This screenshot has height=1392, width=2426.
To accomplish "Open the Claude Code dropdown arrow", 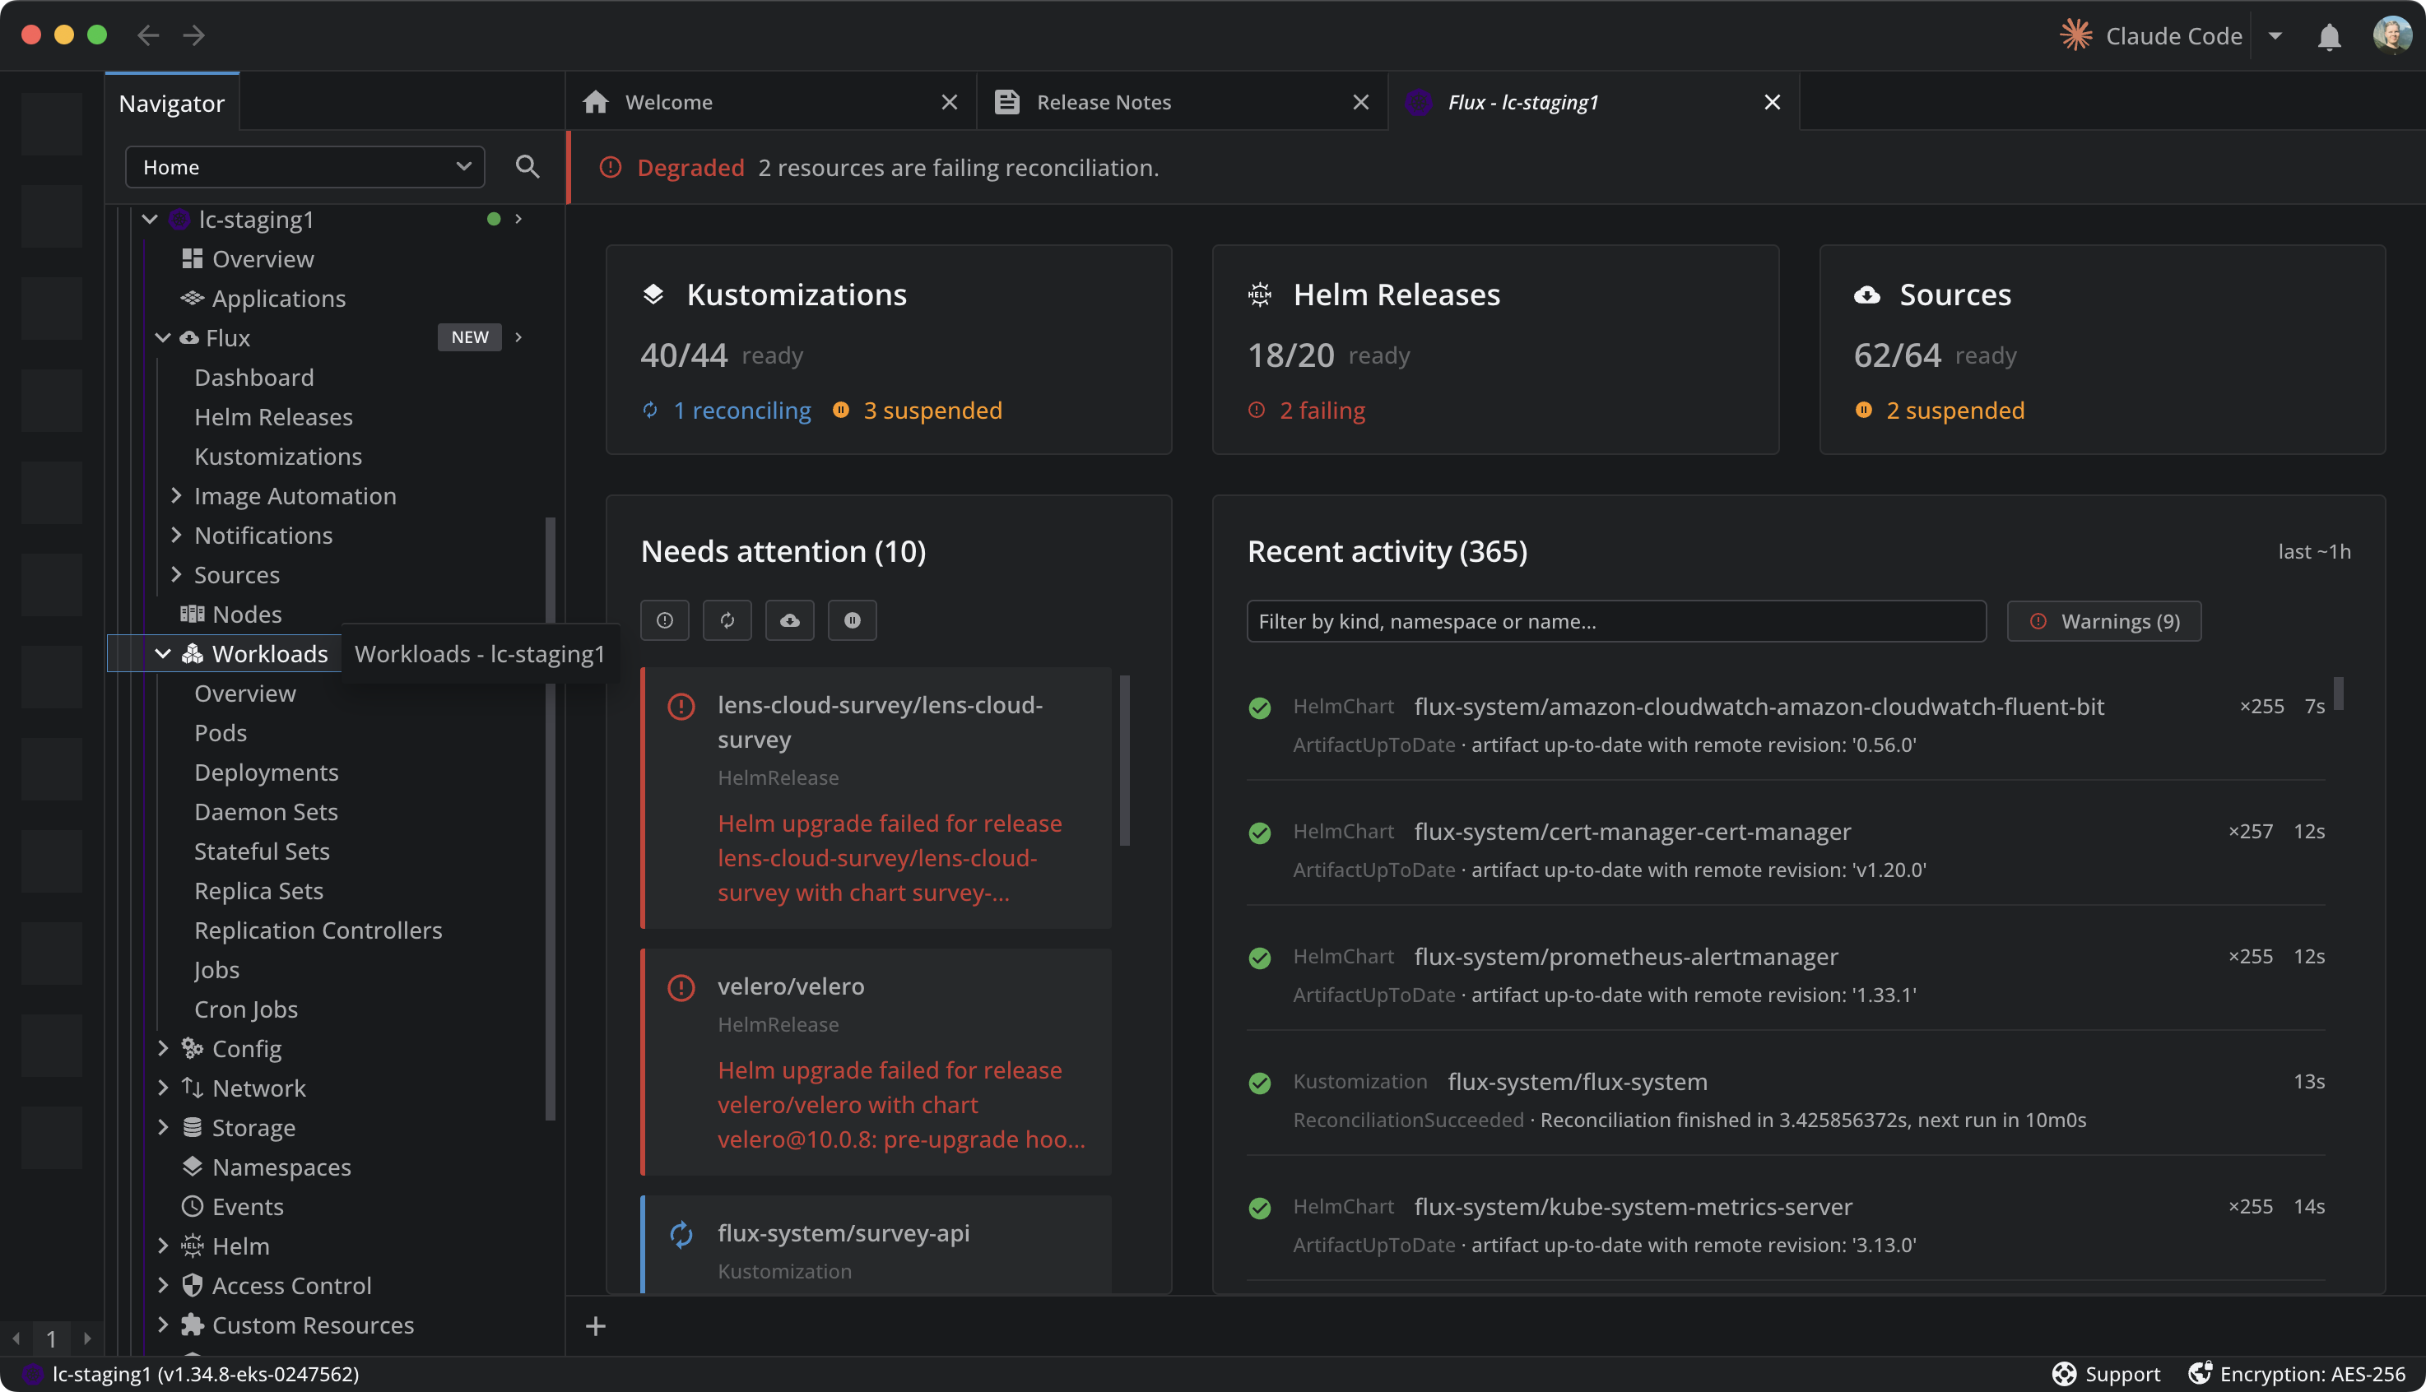I will [x=2275, y=36].
